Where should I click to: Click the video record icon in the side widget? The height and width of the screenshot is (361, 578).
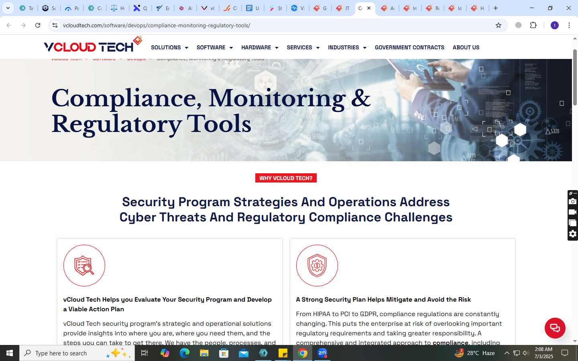coord(573,212)
